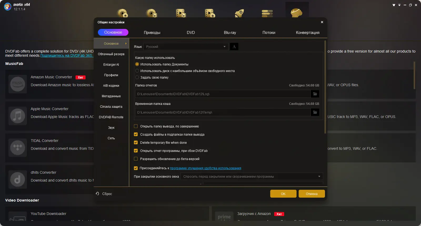Open 'Облачный резерв' in settings sidebar
Viewport: 421px width, 226px height.
click(111, 54)
